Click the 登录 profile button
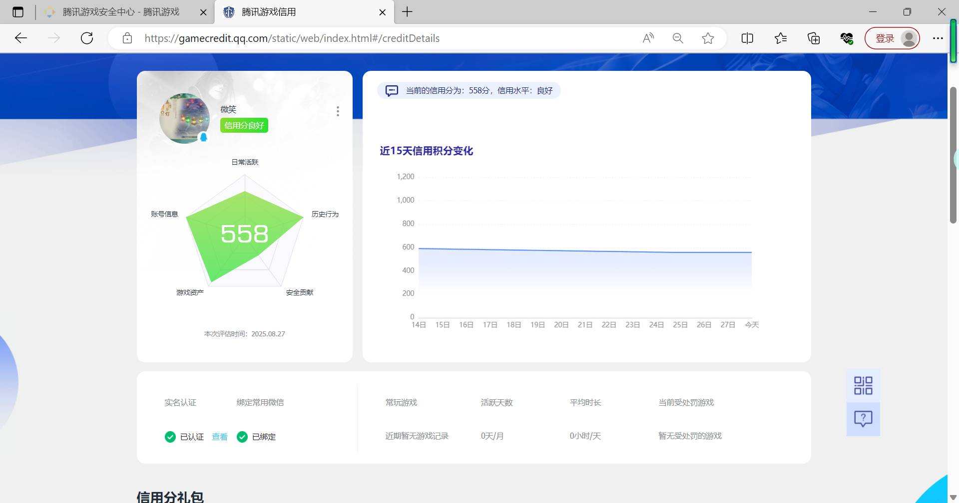Screen dimensions: 959x503 coord(892,38)
